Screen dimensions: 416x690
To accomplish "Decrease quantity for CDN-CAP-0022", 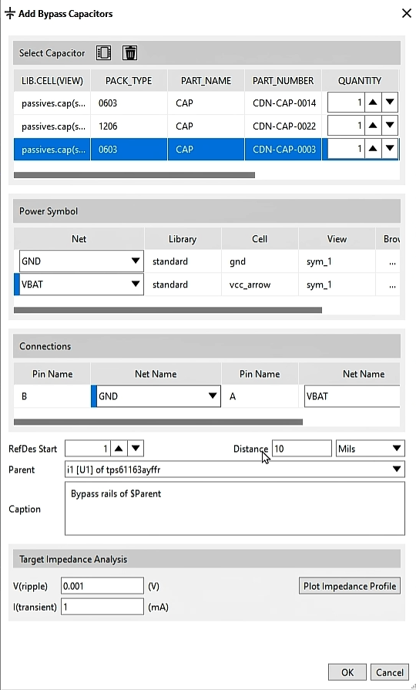I will pos(390,126).
